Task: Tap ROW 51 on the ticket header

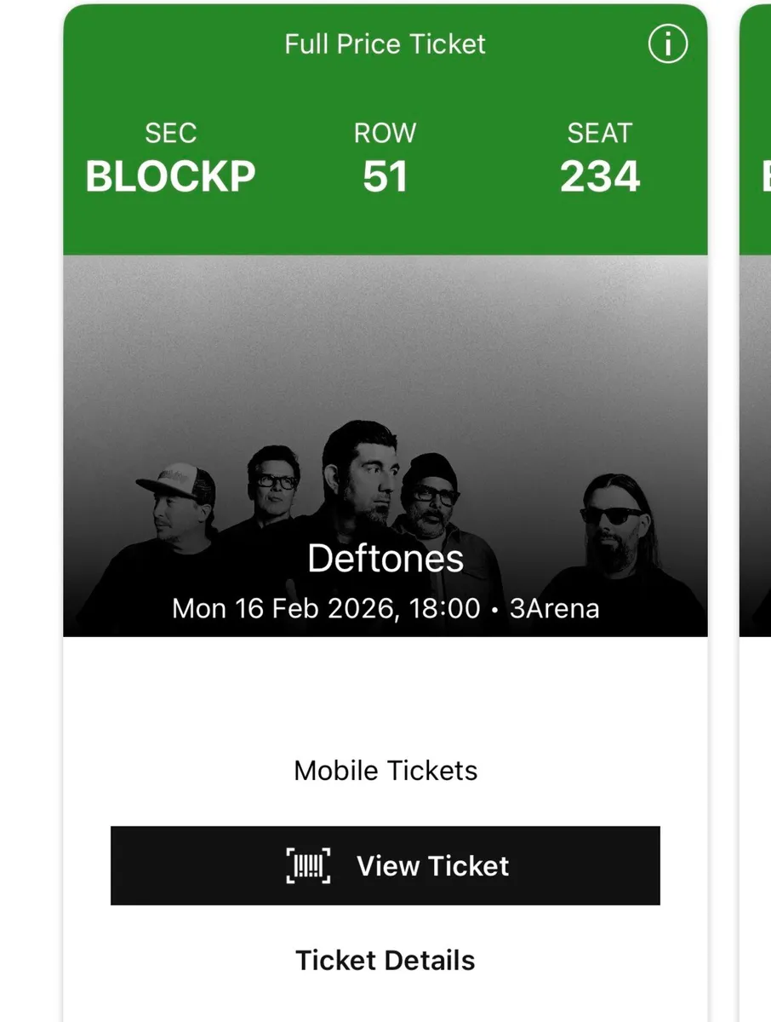Action: (x=385, y=158)
